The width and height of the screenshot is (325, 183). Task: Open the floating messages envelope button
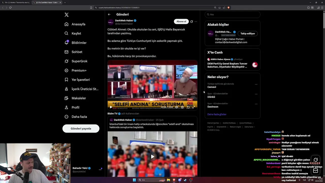click(x=316, y=171)
